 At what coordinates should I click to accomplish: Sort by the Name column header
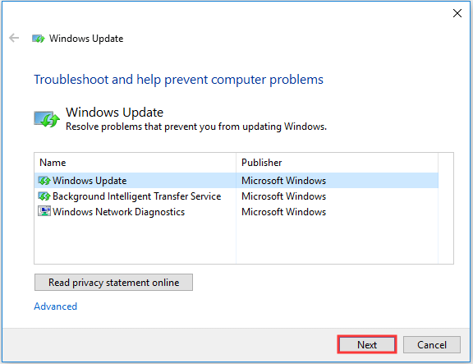coord(135,163)
